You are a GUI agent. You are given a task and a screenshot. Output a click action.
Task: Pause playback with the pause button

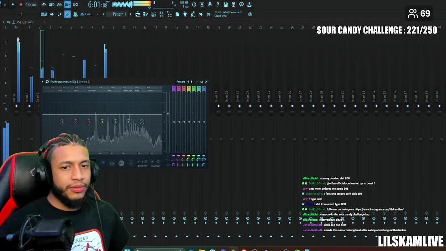click(5, 5)
